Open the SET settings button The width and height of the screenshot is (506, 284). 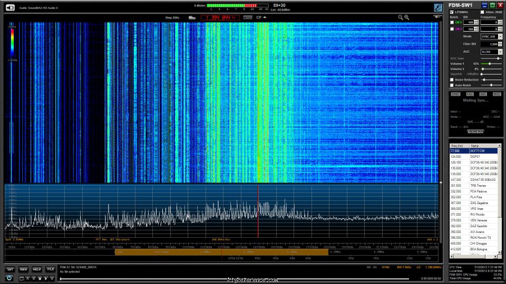click(10, 269)
